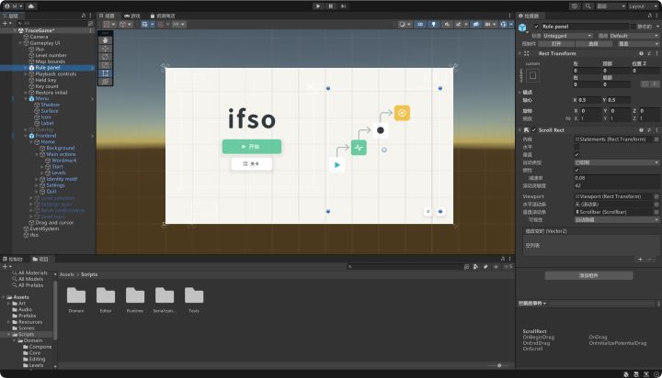Switch to the Scene tab
The image size is (662, 378).
click(107, 16)
